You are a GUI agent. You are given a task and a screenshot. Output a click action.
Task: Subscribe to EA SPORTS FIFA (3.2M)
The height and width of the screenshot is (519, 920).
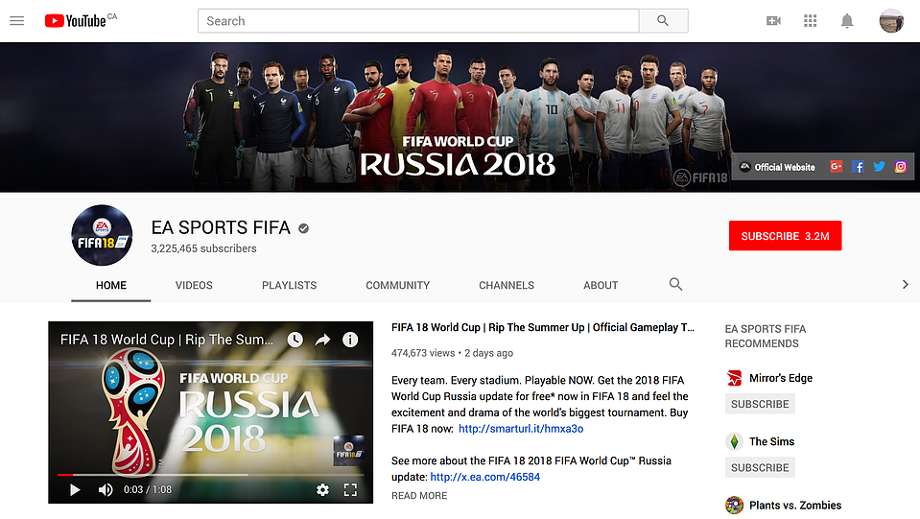click(x=785, y=236)
